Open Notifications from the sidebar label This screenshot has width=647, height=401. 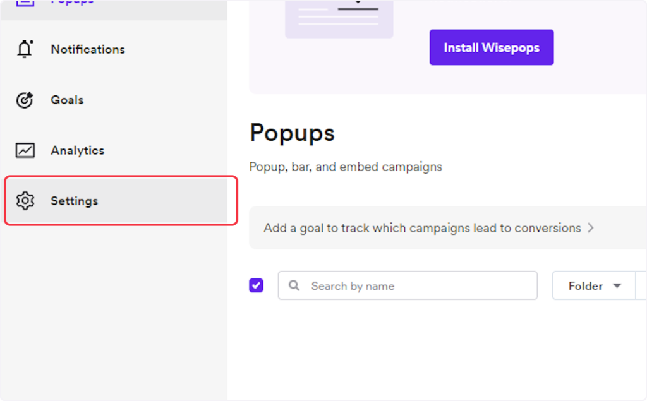point(88,49)
